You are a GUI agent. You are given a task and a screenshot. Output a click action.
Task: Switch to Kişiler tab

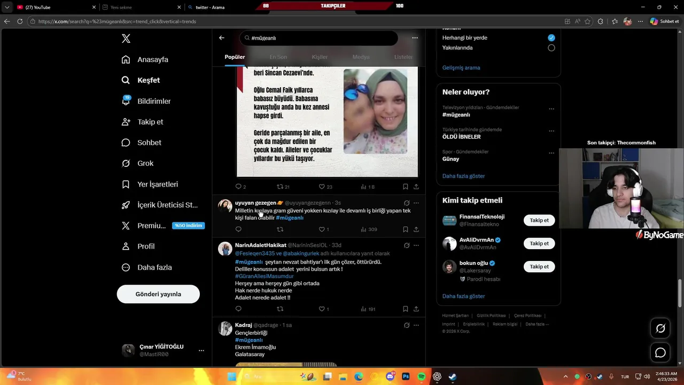tap(320, 57)
